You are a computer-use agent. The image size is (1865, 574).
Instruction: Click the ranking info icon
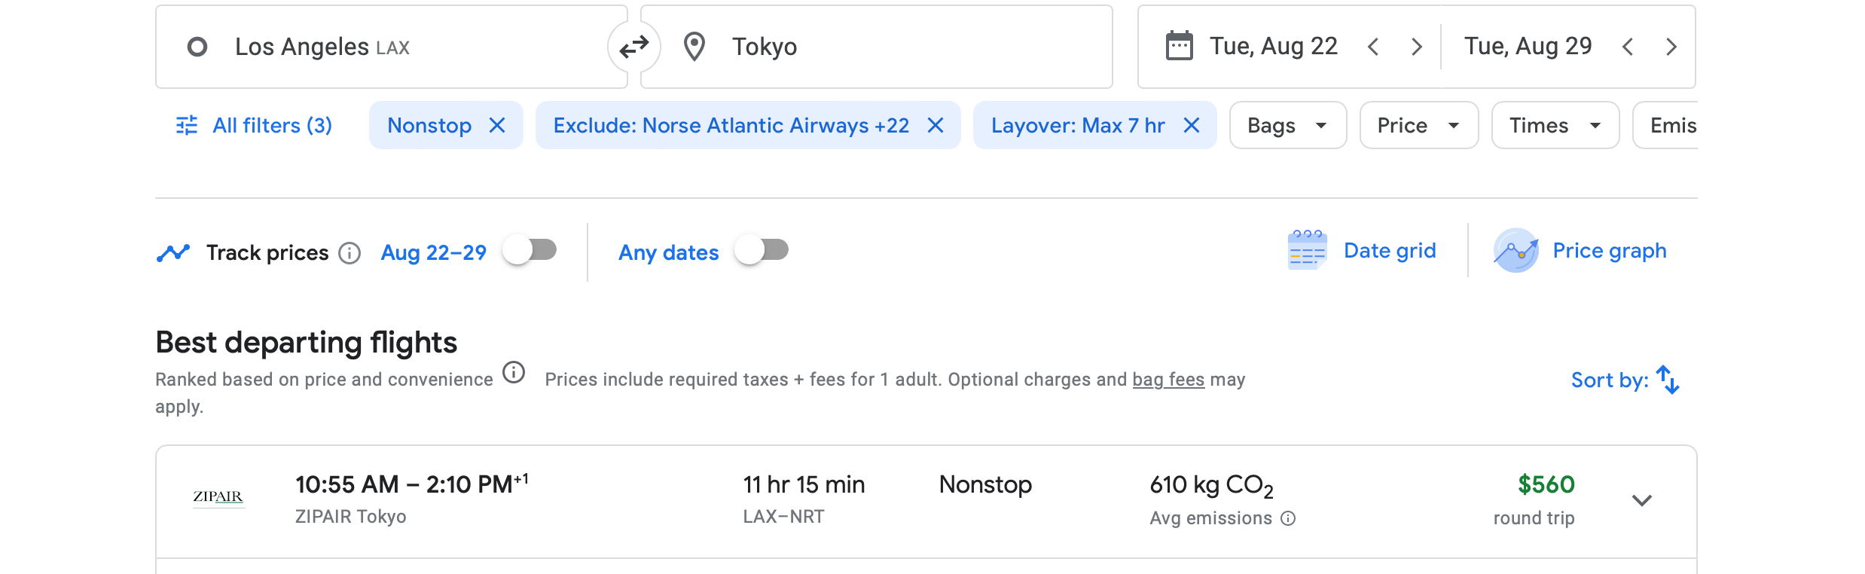pos(514,372)
